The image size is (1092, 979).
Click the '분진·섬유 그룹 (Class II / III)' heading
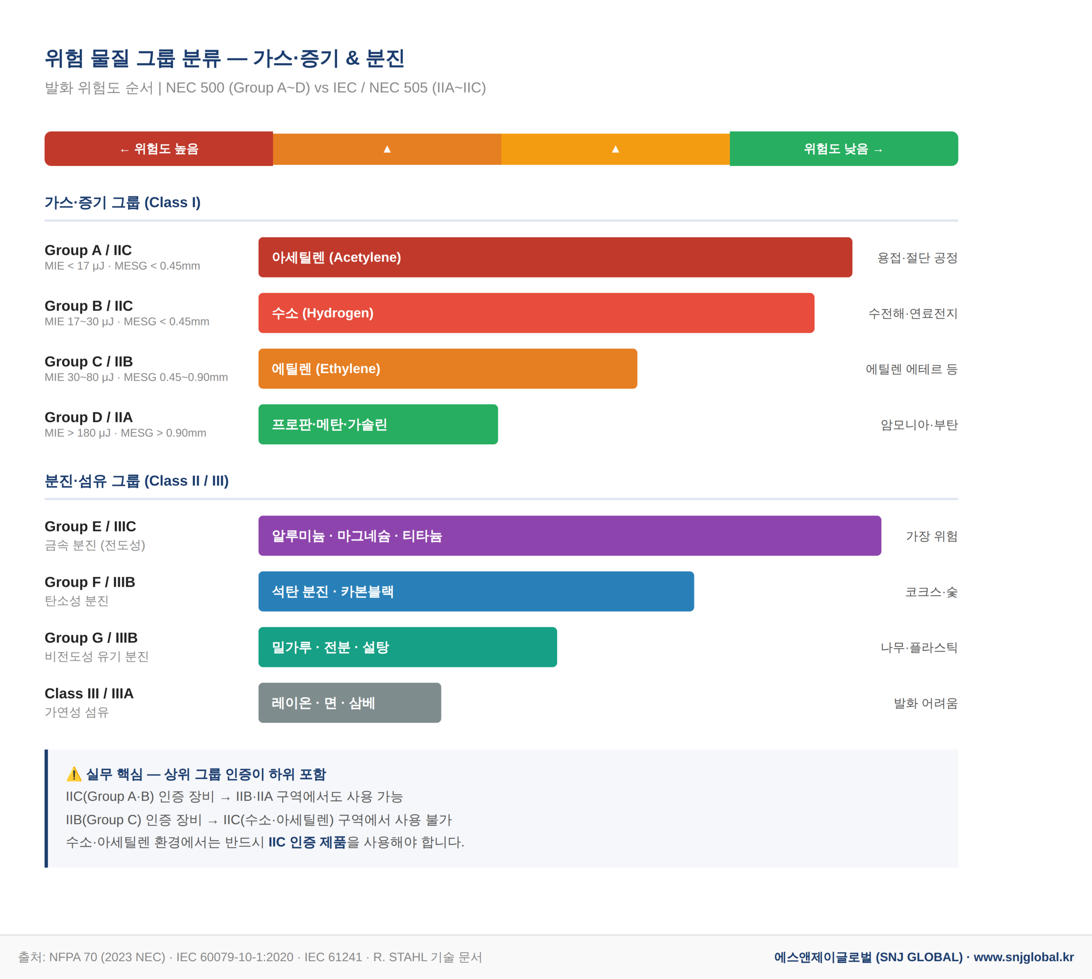pos(136,481)
